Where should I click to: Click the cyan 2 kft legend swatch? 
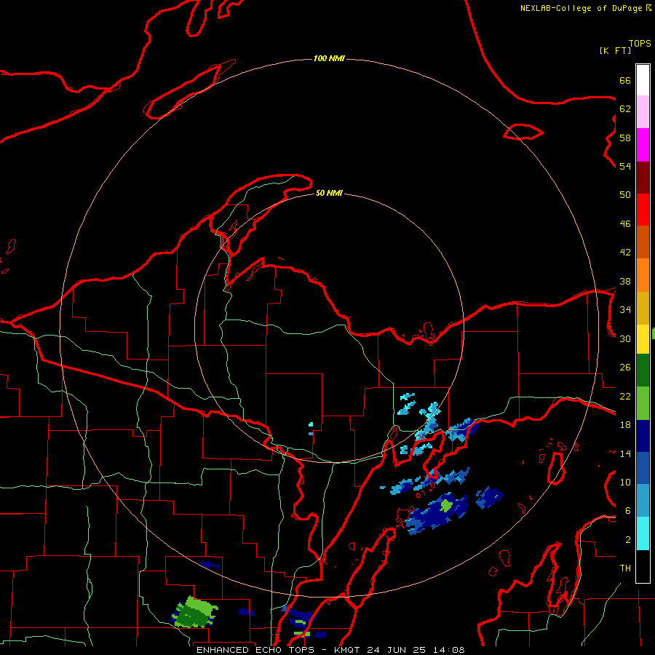point(643,533)
